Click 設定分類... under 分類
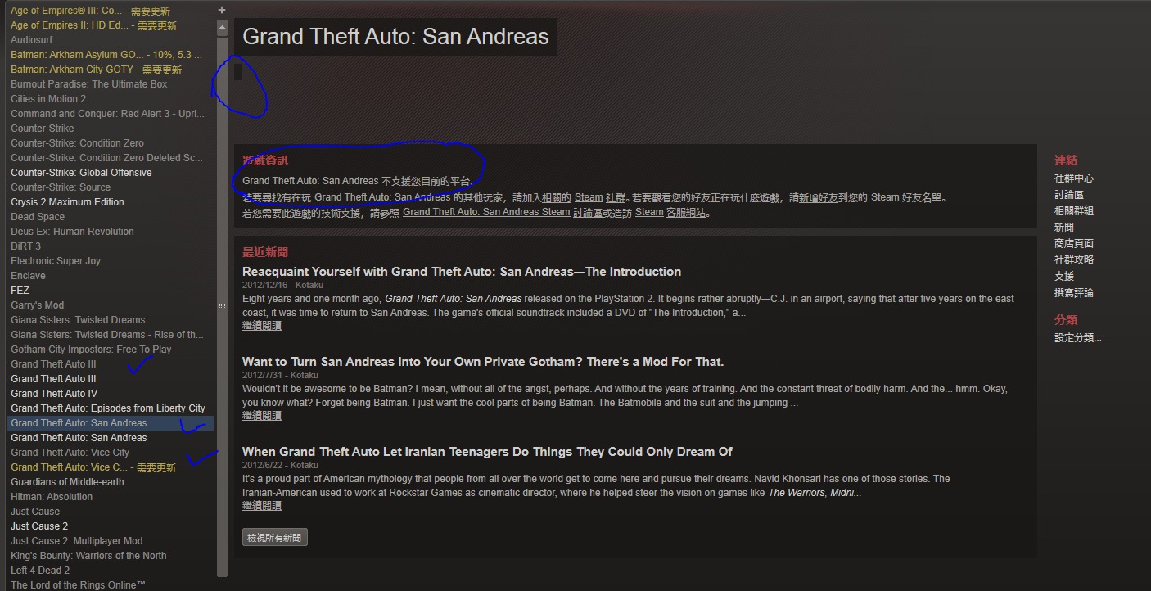1151x591 pixels. point(1078,338)
